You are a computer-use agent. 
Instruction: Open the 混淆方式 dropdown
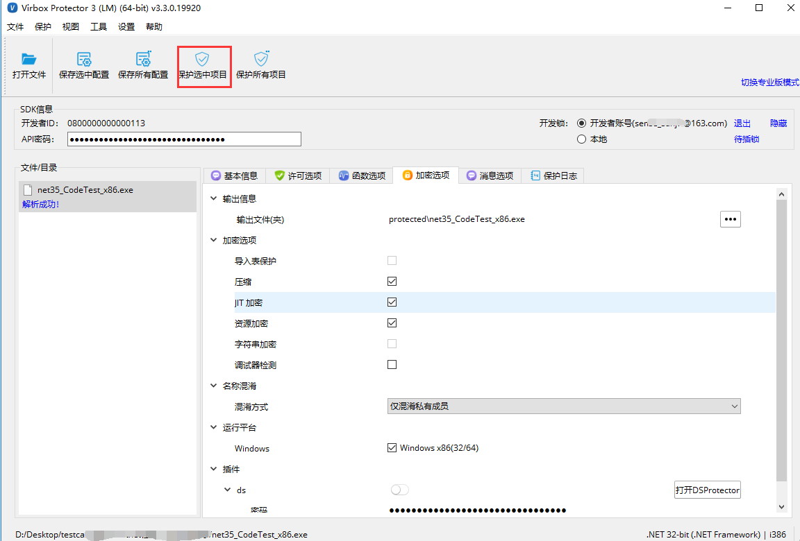[564, 406]
